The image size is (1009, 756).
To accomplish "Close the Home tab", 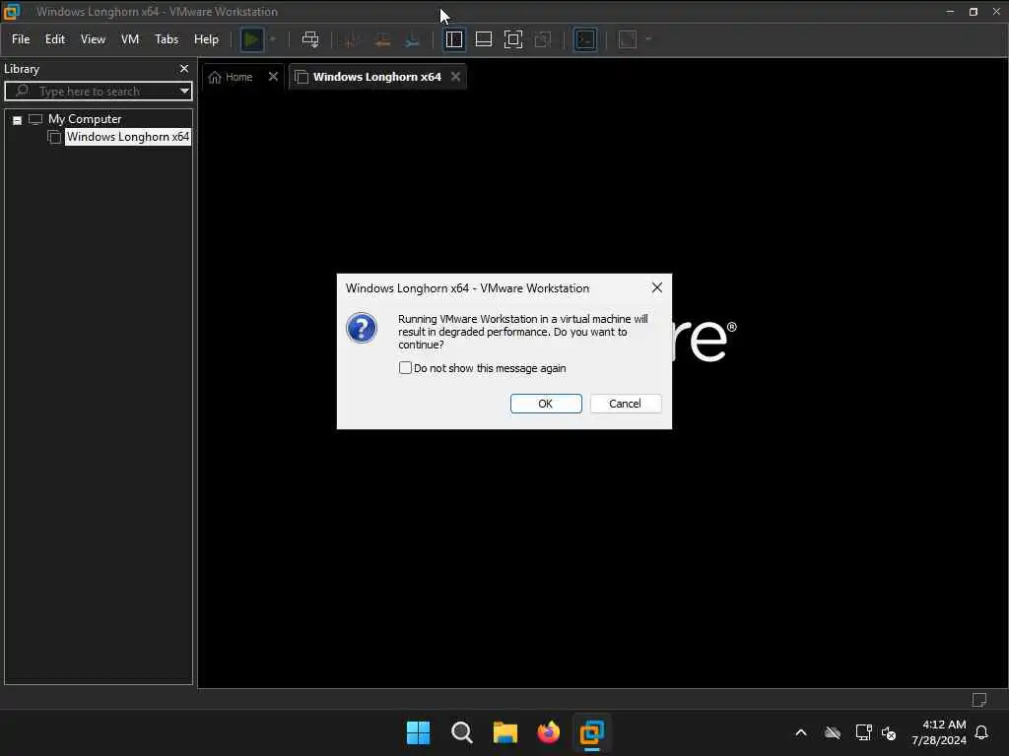I will (273, 77).
